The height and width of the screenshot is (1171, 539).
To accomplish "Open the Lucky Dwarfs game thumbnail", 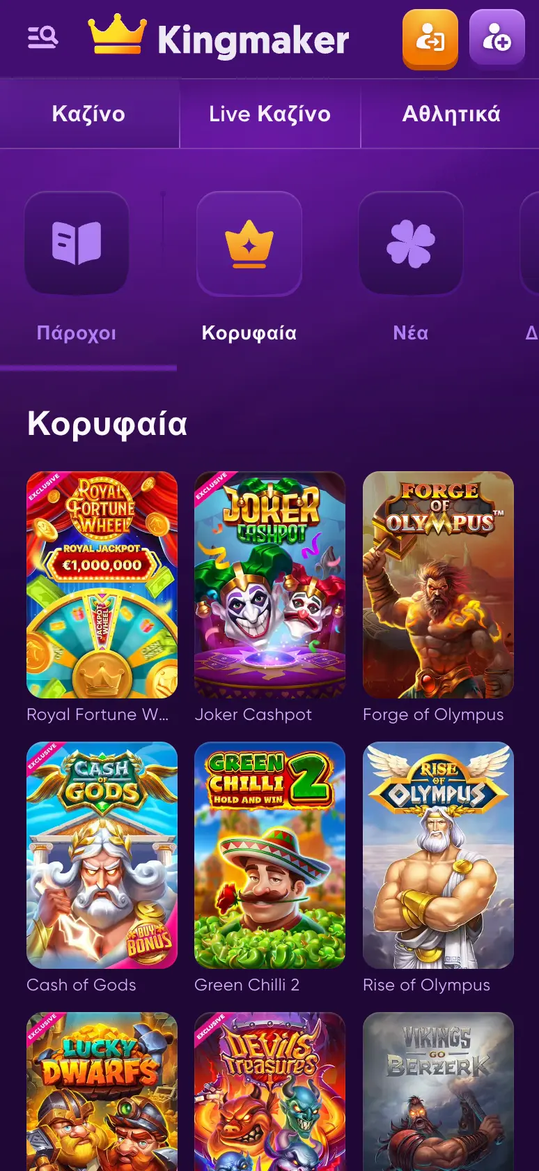I will pyautogui.click(x=102, y=1092).
